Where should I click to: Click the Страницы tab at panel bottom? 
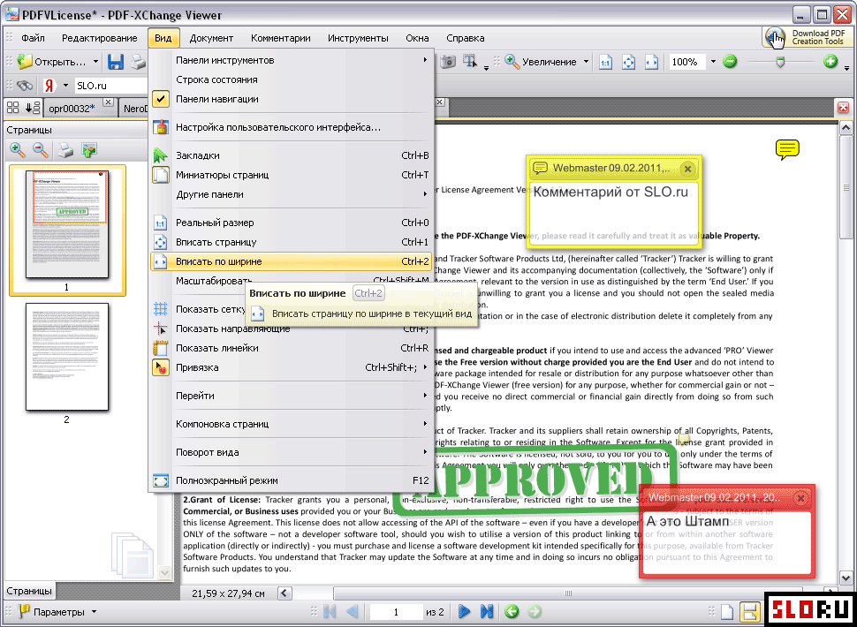click(29, 591)
